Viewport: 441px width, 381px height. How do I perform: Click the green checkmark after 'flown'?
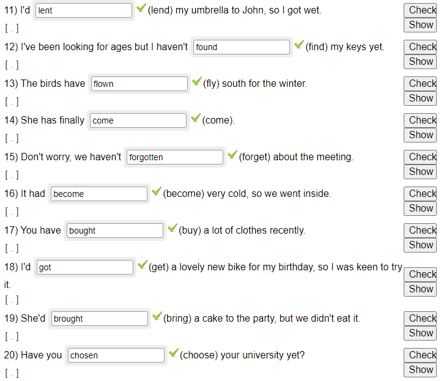point(196,82)
